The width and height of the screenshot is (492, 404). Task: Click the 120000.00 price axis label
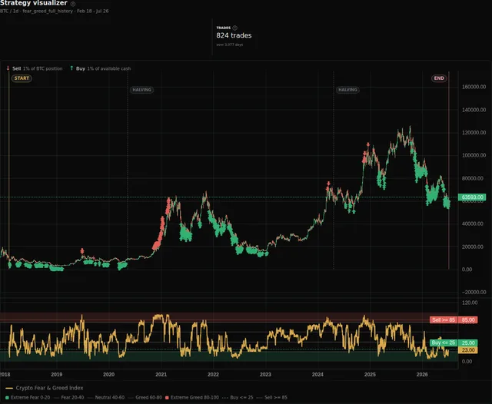[x=474, y=133]
